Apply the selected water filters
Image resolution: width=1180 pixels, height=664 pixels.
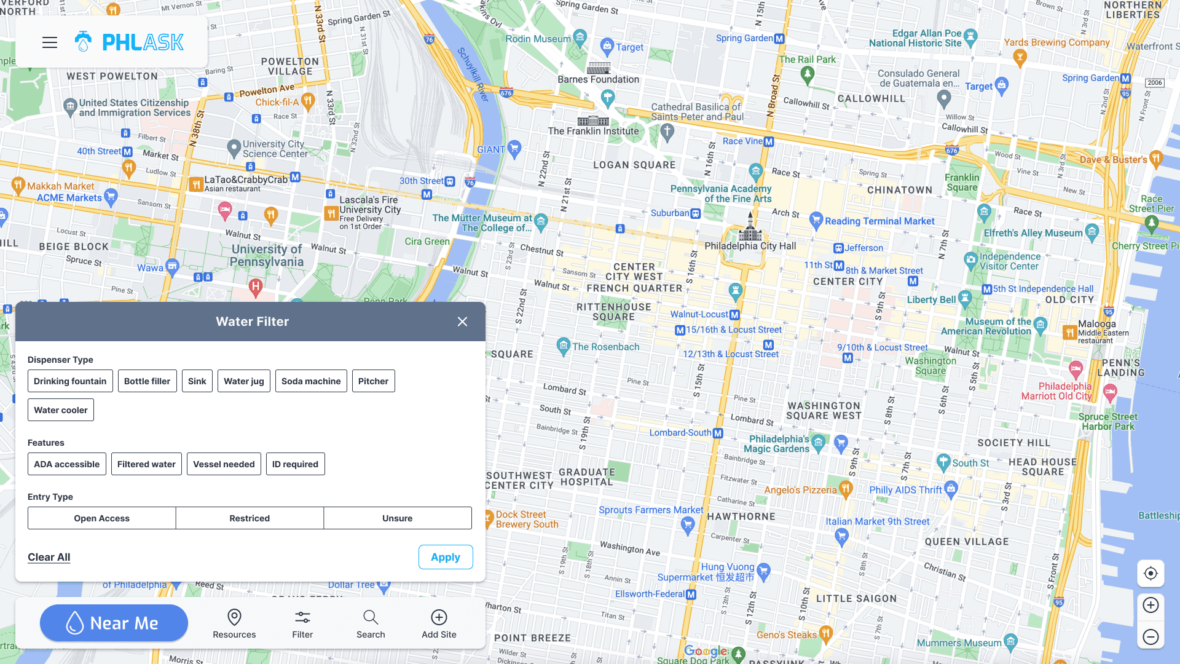point(445,557)
